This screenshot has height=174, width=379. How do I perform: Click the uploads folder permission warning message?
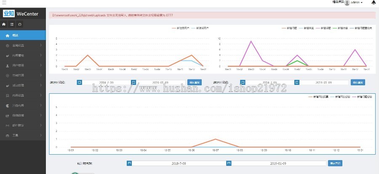pyautogui.click(x=212, y=15)
